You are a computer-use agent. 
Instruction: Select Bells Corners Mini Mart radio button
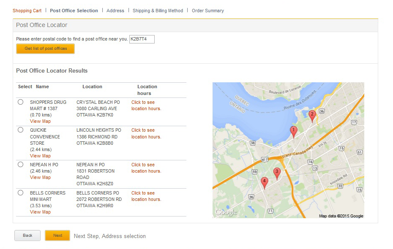pyautogui.click(x=21, y=193)
